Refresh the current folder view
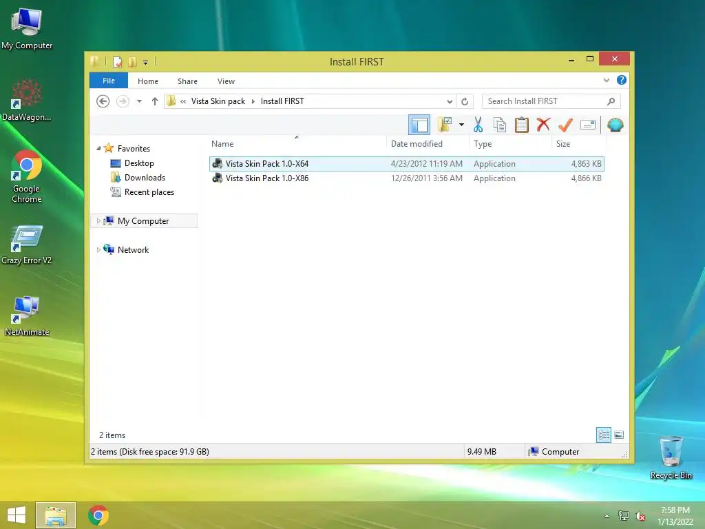Viewport: 705px width, 529px height. pyautogui.click(x=465, y=102)
